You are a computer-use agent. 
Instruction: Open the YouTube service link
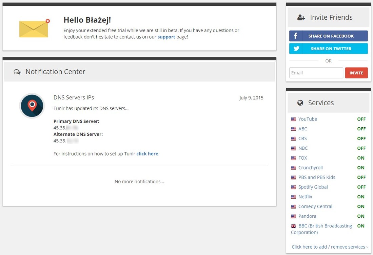click(x=308, y=119)
